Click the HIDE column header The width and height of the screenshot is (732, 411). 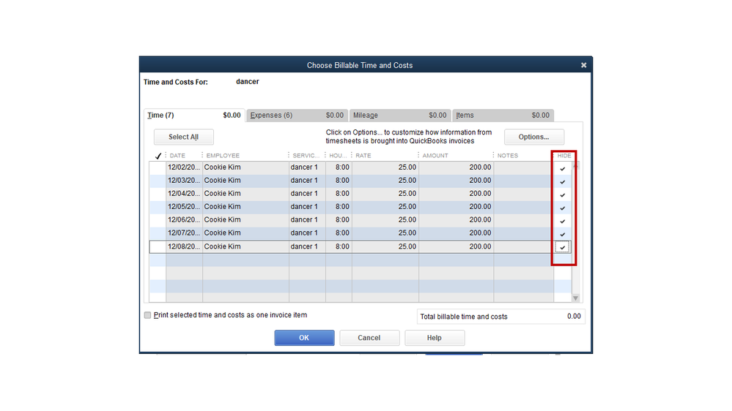(x=564, y=156)
